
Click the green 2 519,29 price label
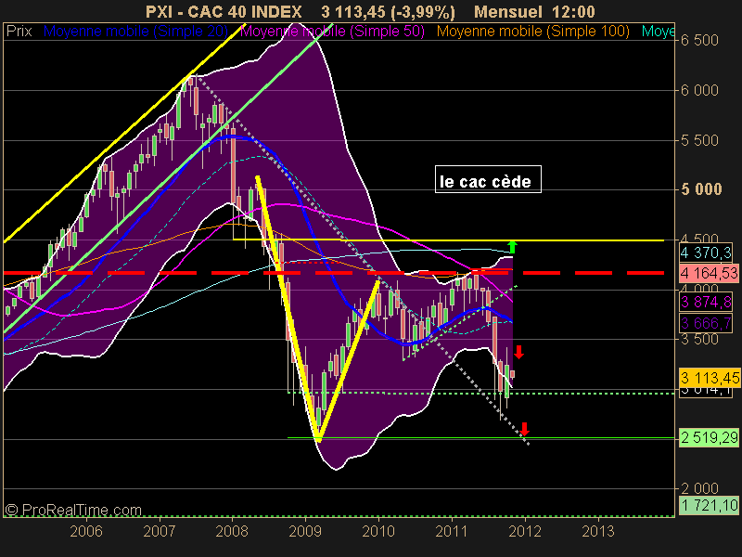pos(710,437)
